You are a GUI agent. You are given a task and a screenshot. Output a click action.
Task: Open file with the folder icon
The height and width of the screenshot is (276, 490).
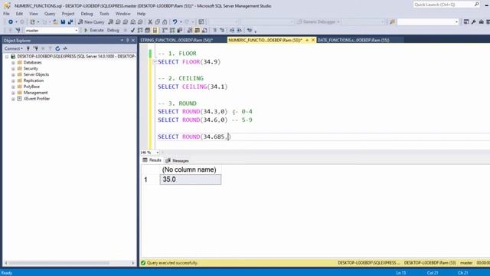coord(55,22)
